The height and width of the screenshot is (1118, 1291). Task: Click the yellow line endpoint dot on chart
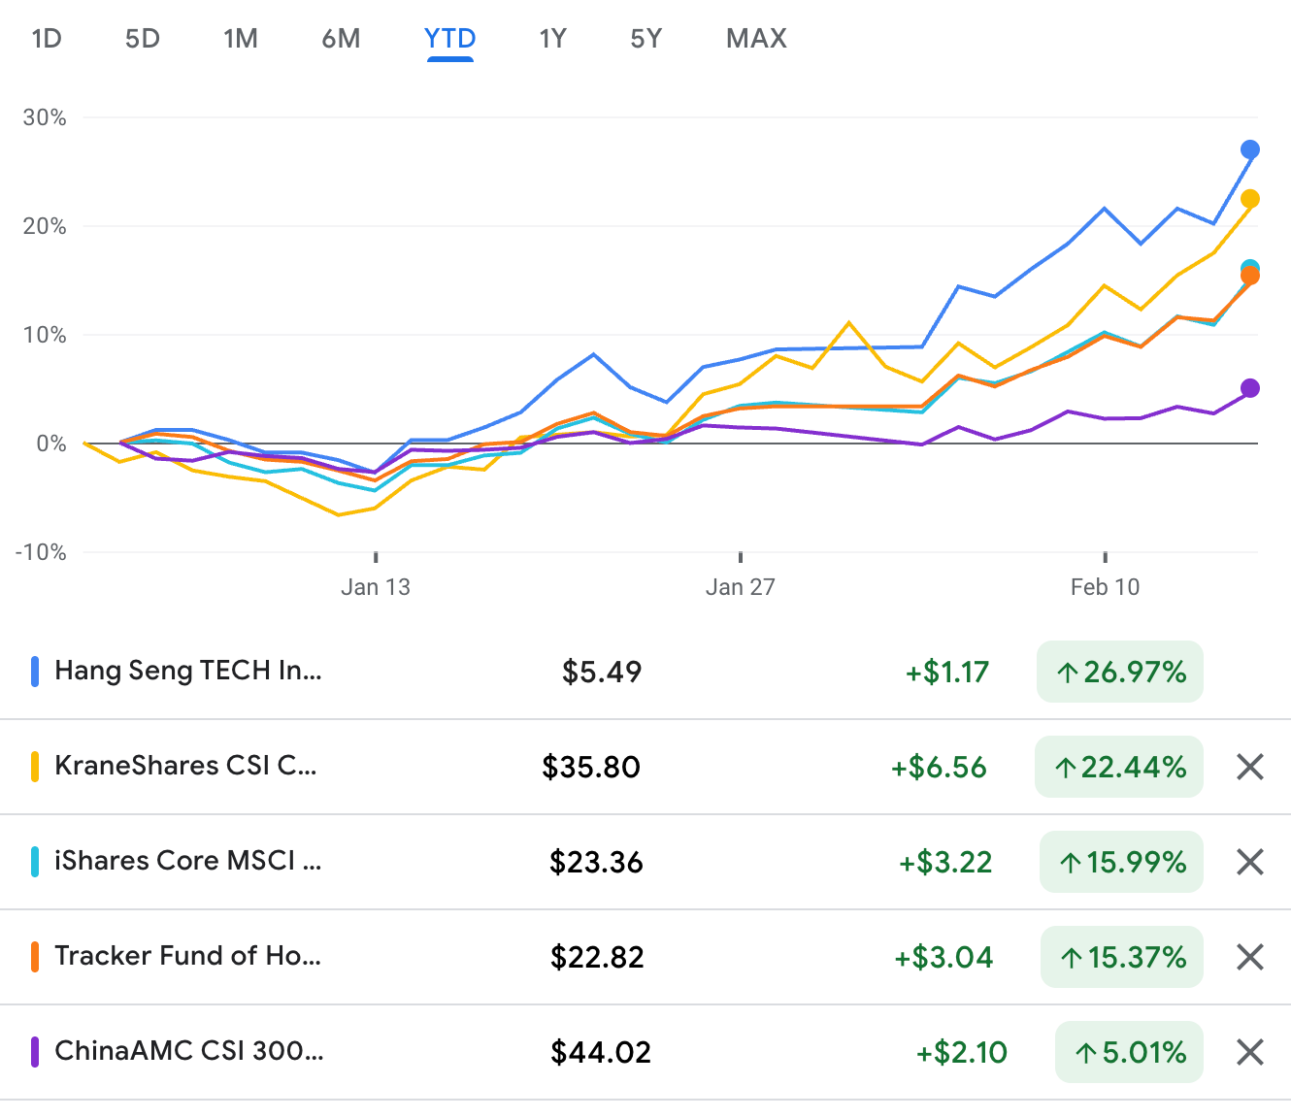pyautogui.click(x=1250, y=199)
